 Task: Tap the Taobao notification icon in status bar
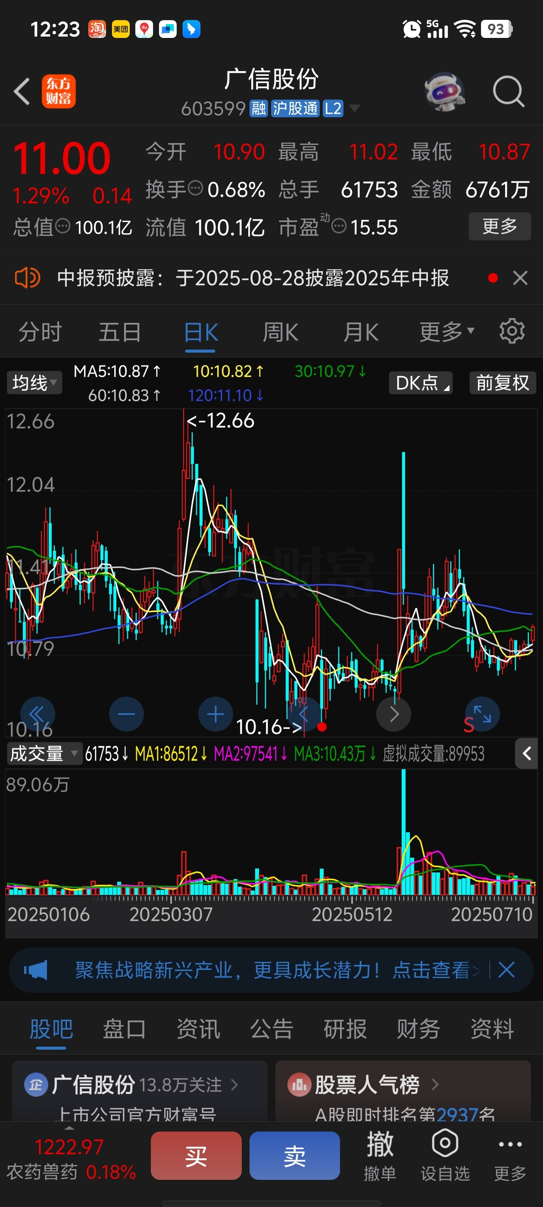[97, 29]
